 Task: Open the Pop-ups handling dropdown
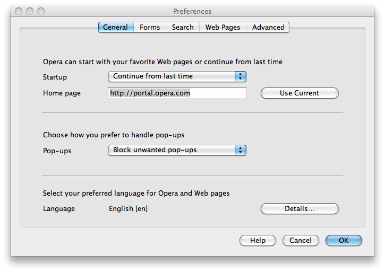pyautogui.click(x=177, y=150)
